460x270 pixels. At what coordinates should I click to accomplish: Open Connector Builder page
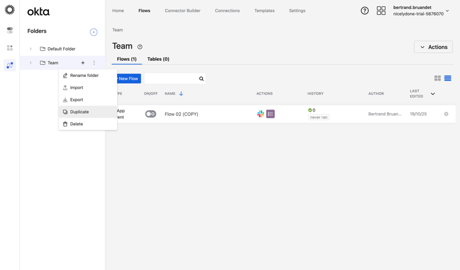coord(182,10)
